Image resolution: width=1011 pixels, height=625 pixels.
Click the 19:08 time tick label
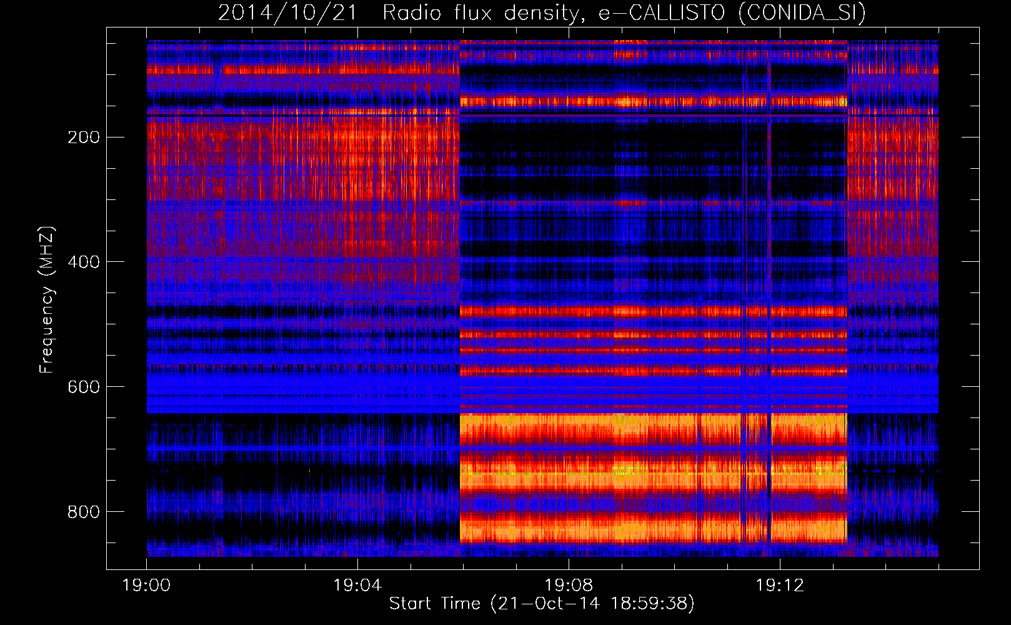pos(569,586)
